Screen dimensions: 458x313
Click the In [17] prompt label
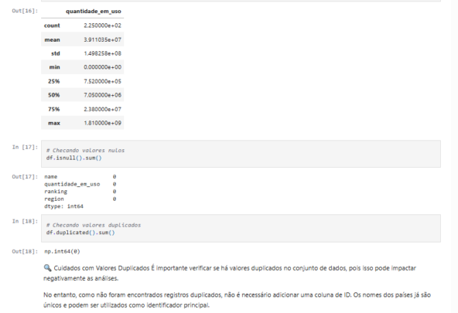[25, 147]
